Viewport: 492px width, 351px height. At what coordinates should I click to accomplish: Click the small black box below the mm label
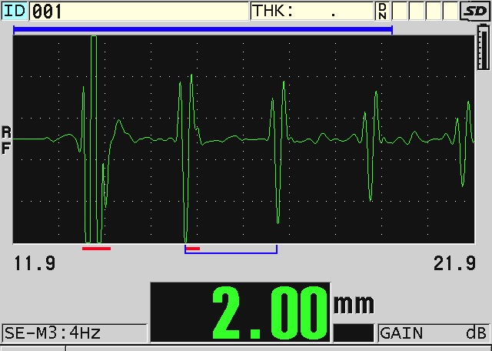(353, 333)
